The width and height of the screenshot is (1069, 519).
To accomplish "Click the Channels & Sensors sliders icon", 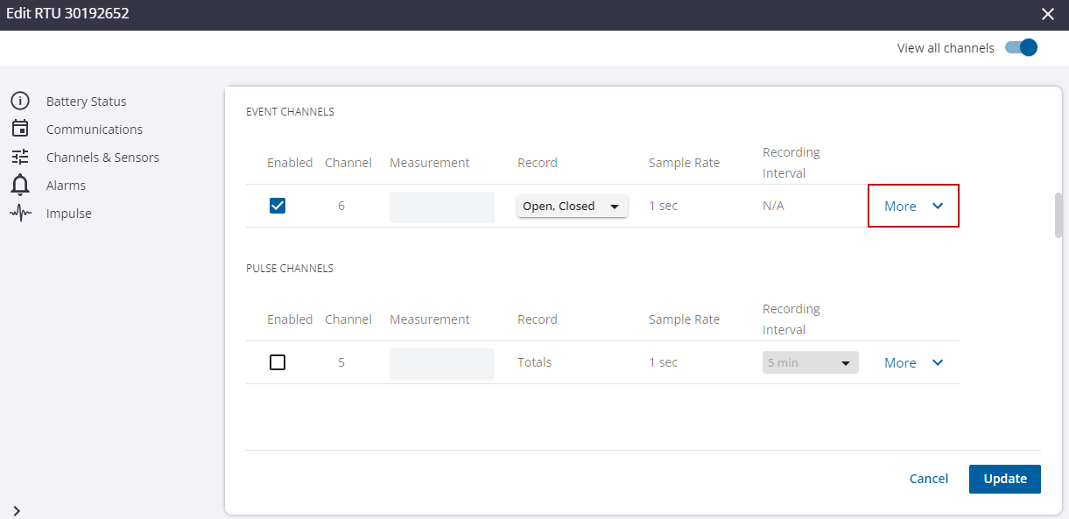I will tap(20, 157).
